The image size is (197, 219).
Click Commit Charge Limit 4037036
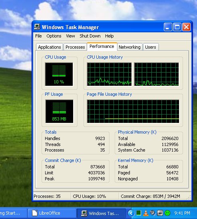click(96, 173)
